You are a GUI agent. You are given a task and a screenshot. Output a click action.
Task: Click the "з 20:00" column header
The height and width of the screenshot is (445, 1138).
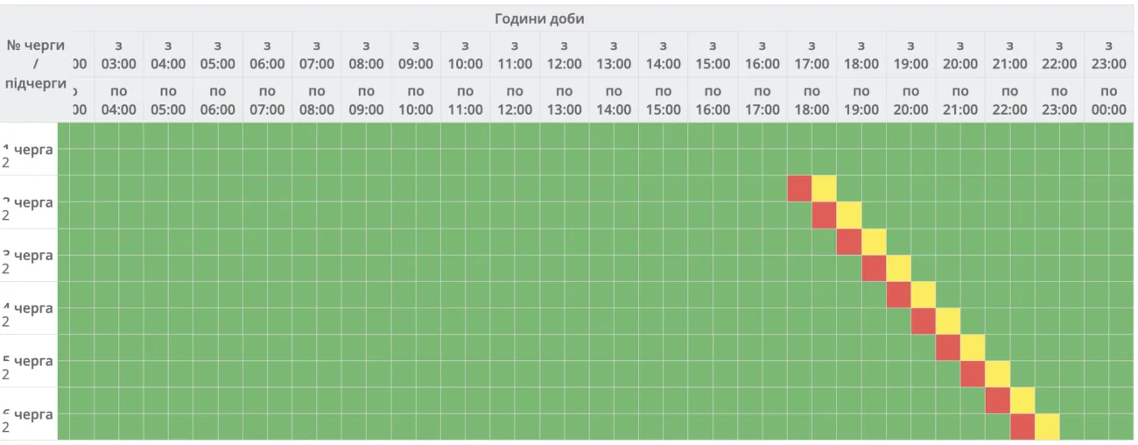click(x=959, y=54)
